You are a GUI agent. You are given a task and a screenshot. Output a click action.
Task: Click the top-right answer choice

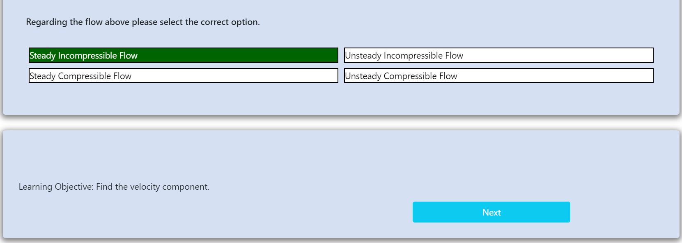498,55
